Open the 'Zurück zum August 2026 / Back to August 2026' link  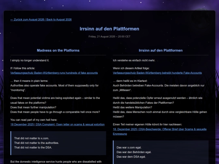(x=41, y=19)
